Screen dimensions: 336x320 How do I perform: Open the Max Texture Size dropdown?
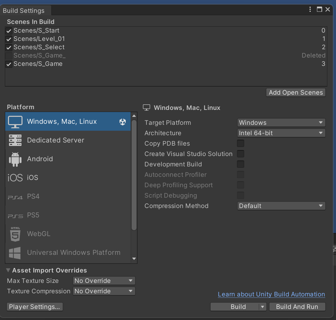[x=104, y=281]
